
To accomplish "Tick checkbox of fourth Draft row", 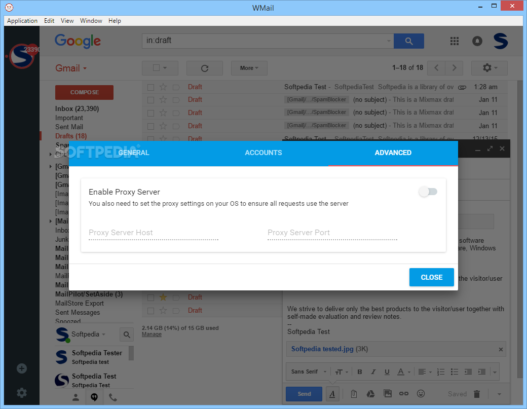I will [x=151, y=126].
